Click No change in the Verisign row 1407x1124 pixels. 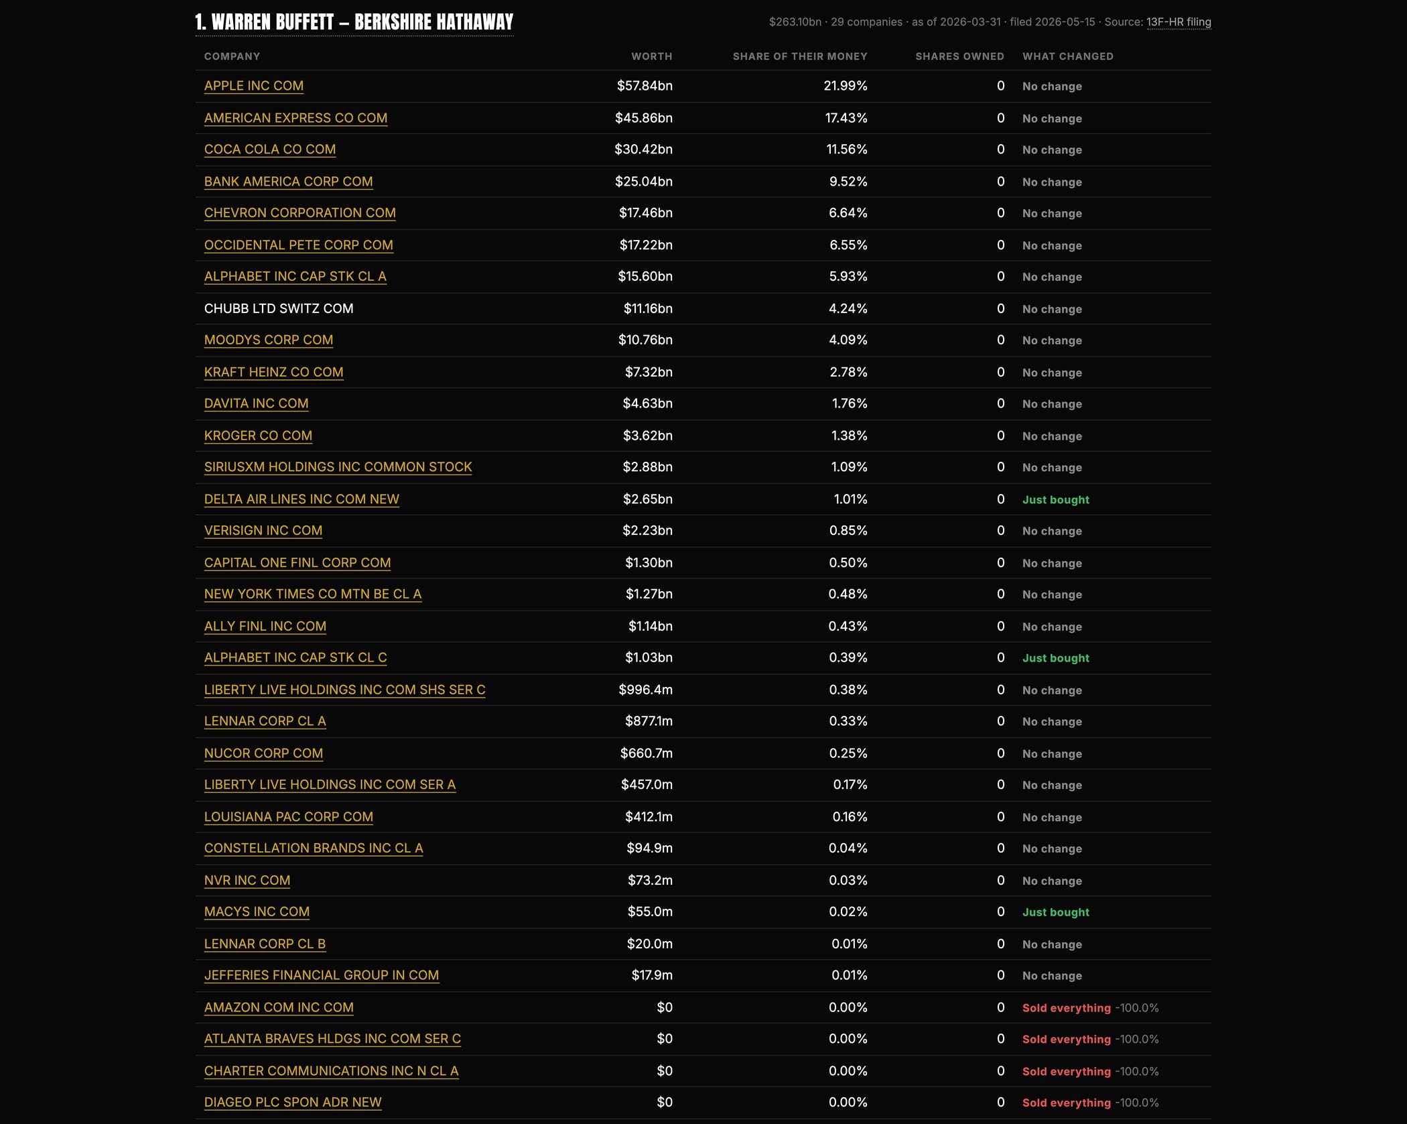[x=1052, y=532]
